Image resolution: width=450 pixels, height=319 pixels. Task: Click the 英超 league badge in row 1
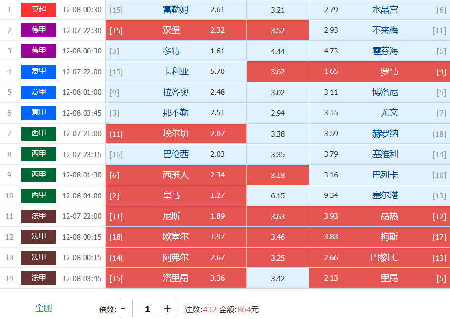coord(39,10)
